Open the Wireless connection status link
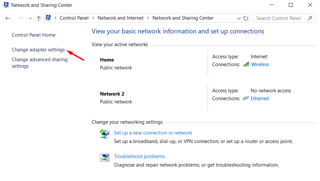Screen dimensions: 320x181 pos(260,64)
